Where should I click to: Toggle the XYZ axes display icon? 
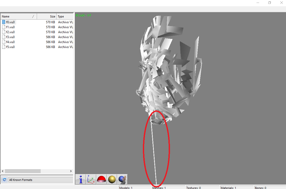coord(91,179)
